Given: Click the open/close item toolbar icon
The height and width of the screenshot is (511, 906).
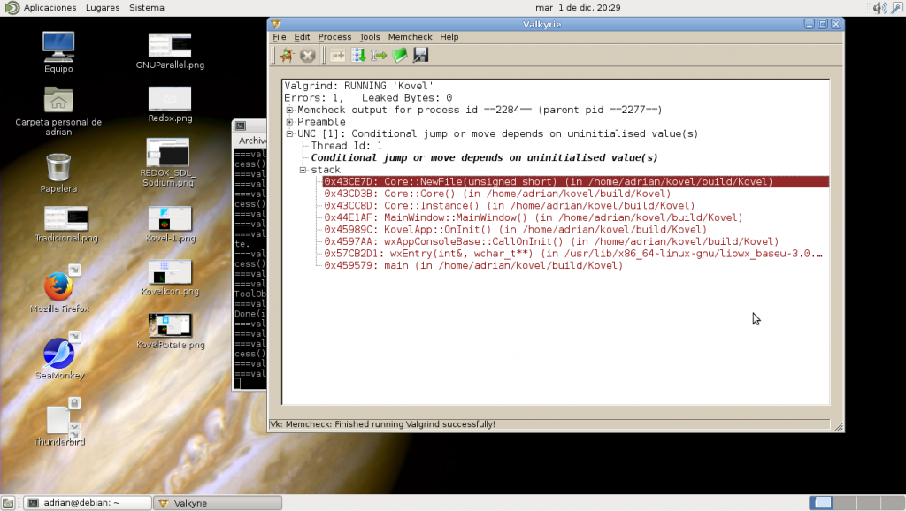Looking at the screenshot, I should tap(337, 56).
